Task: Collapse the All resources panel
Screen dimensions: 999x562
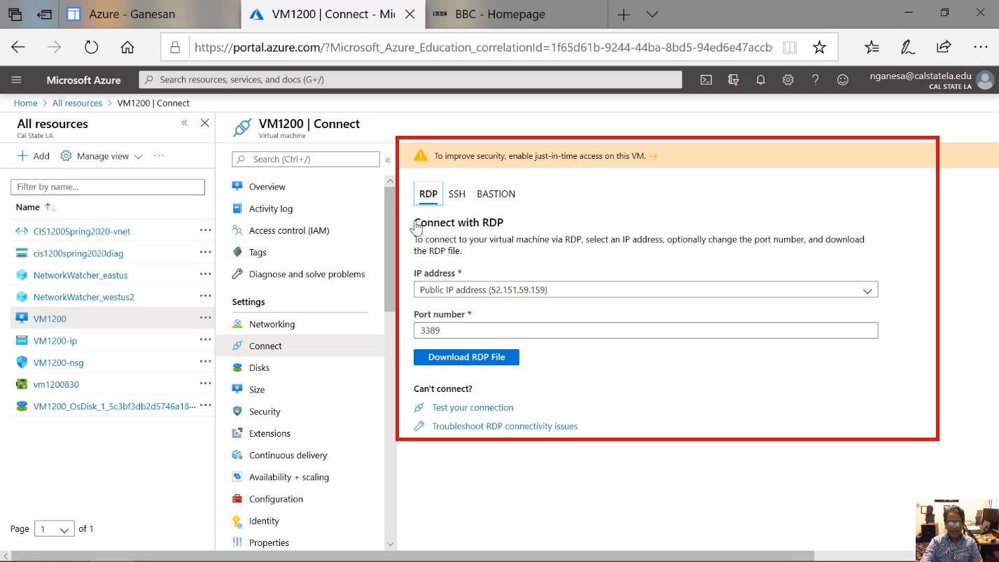Action: pos(185,123)
